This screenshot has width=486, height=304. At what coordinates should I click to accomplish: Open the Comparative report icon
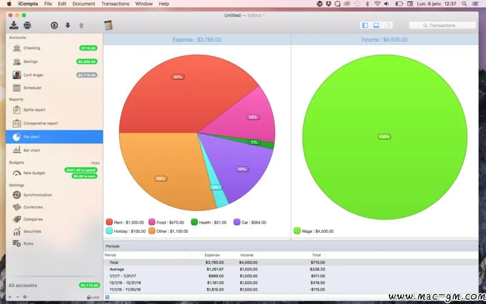pyautogui.click(x=17, y=123)
